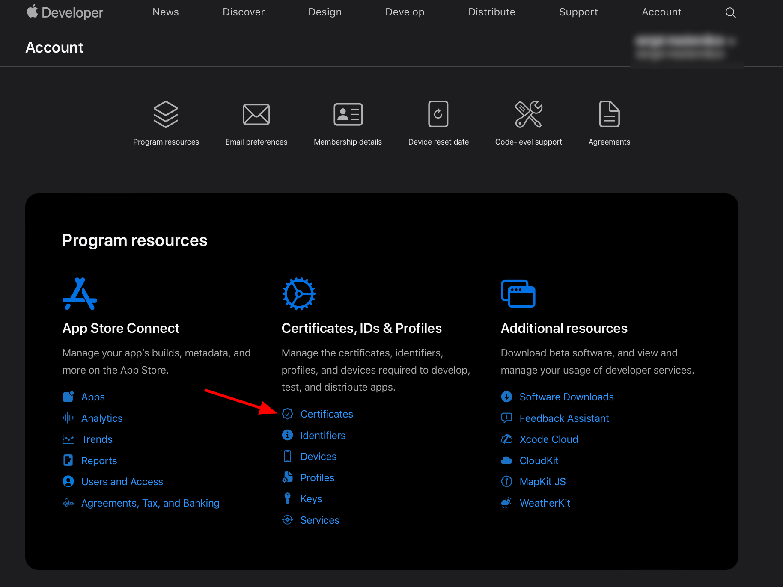Open the Xcode Cloud link

pos(548,439)
